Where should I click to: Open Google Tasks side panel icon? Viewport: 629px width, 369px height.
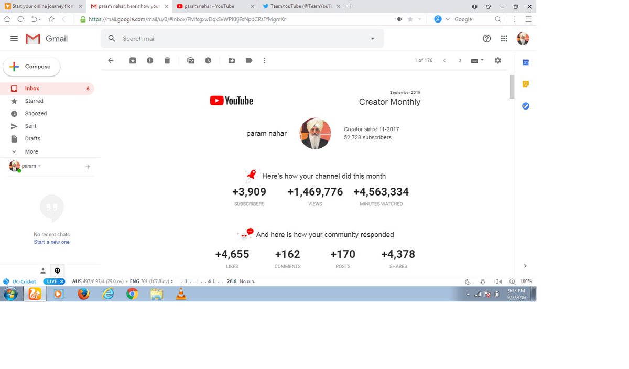point(526,106)
